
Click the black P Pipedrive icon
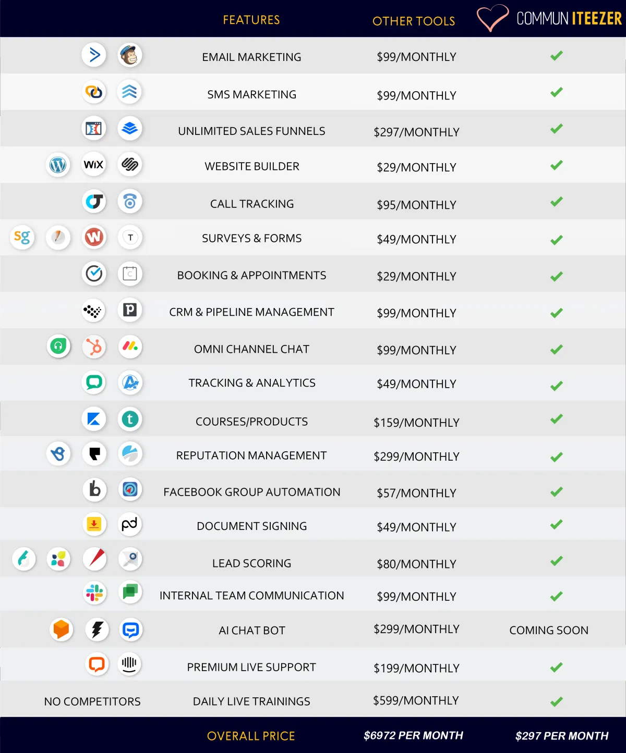click(130, 310)
